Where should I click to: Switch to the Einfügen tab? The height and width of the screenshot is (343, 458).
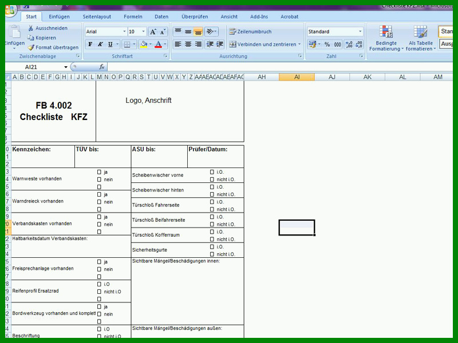tap(59, 17)
